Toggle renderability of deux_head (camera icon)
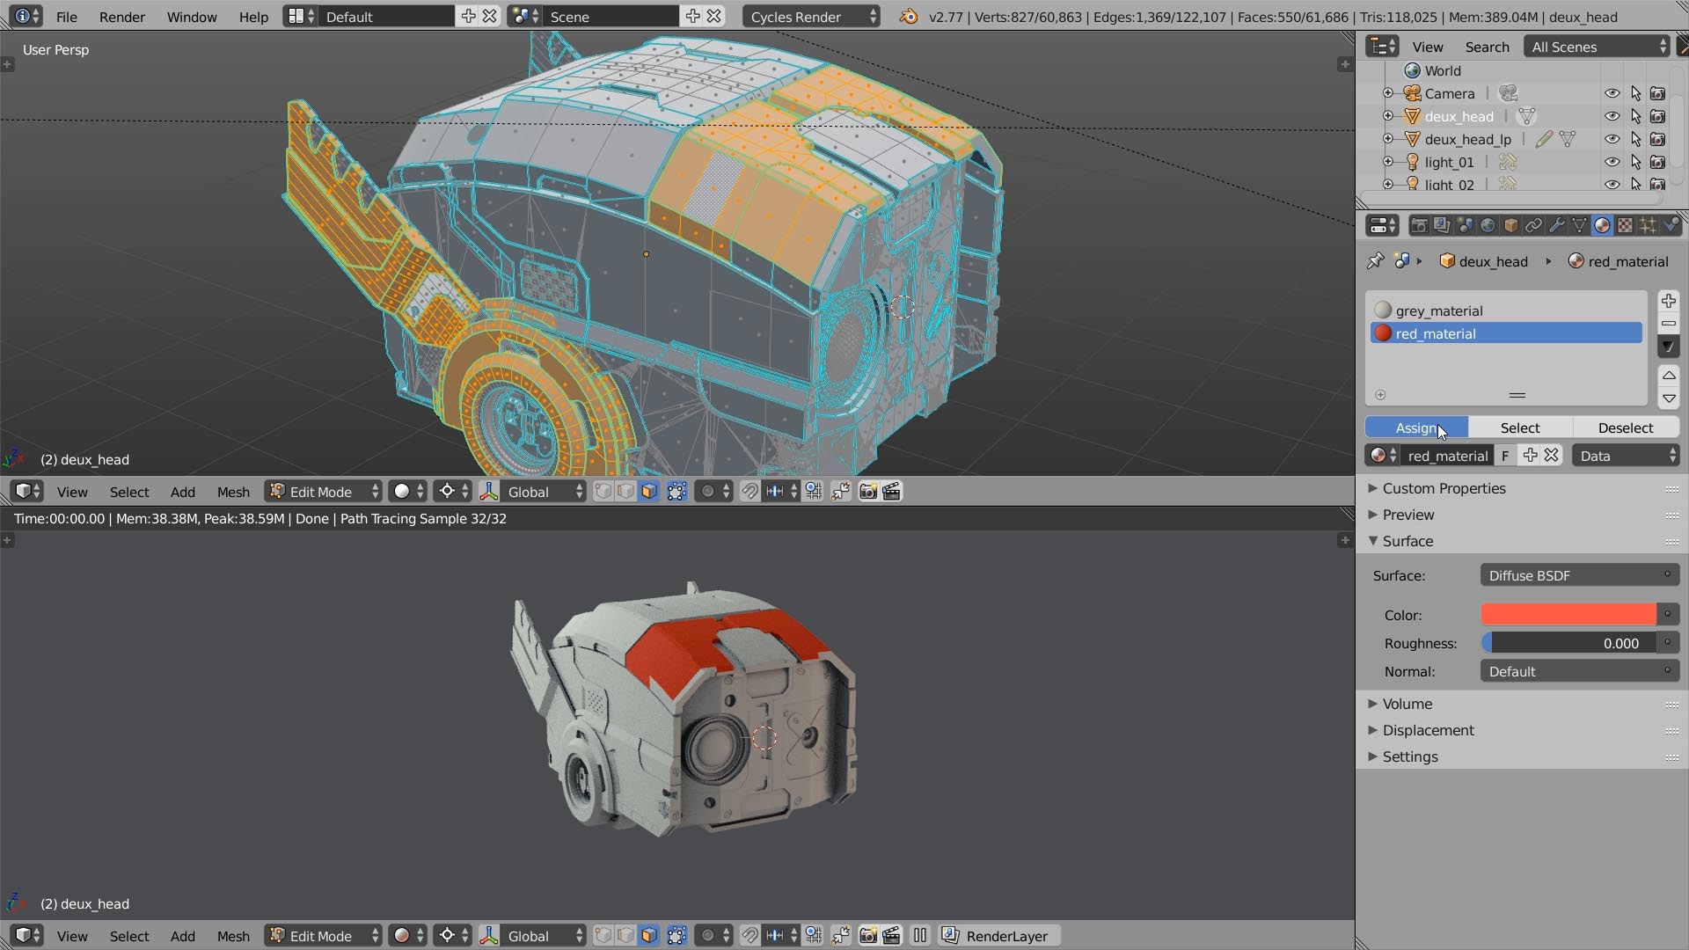Image resolution: width=1689 pixels, height=950 pixels. tap(1658, 116)
